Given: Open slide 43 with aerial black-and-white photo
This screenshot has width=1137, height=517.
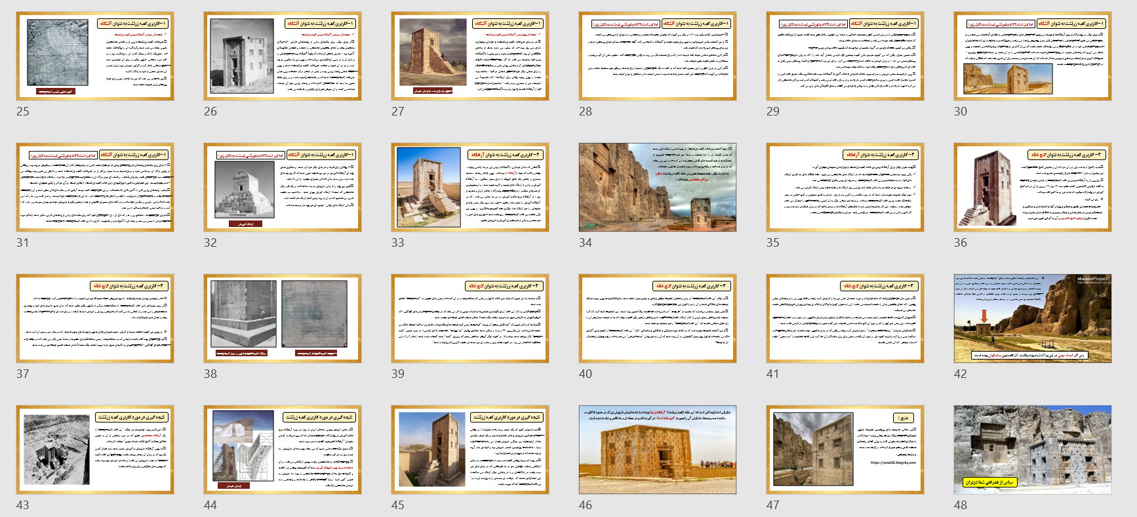Looking at the screenshot, I should (95, 450).
